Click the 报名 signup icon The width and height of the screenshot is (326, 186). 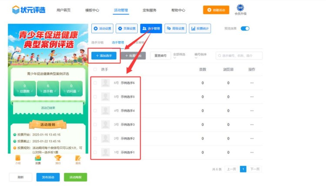point(78,158)
